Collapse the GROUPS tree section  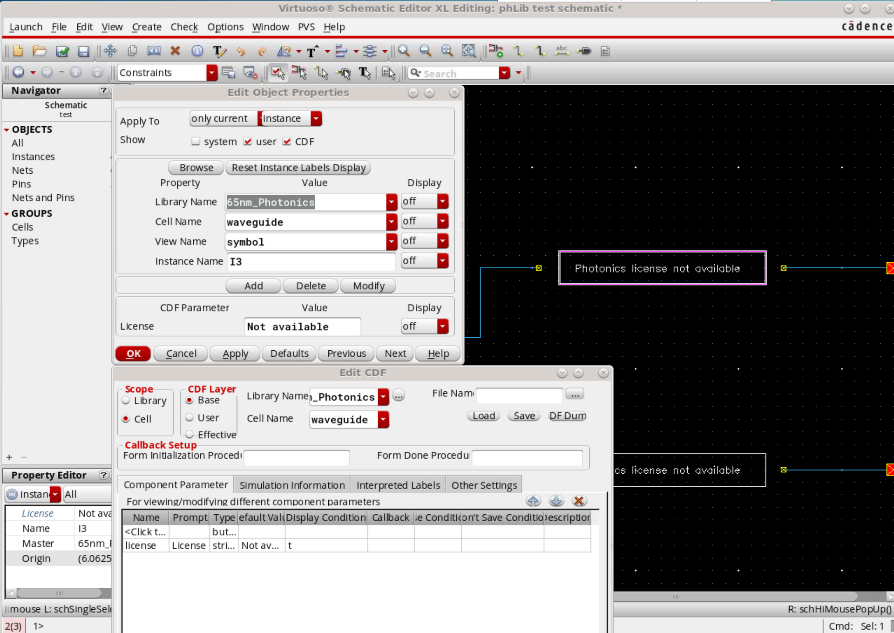(7, 214)
